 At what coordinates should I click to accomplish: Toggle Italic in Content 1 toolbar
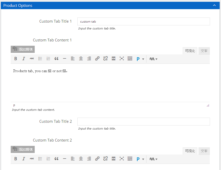[x=24, y=59]
